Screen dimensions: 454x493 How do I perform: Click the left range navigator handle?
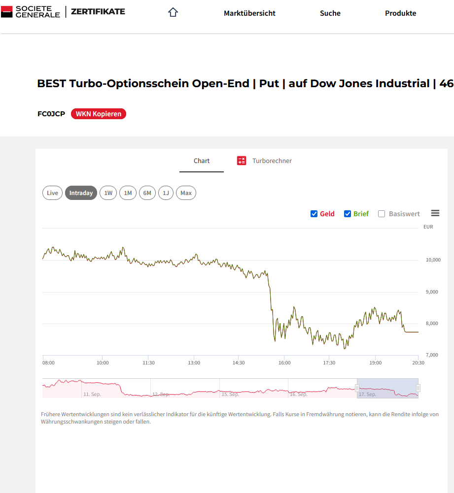tap(357, 388)
